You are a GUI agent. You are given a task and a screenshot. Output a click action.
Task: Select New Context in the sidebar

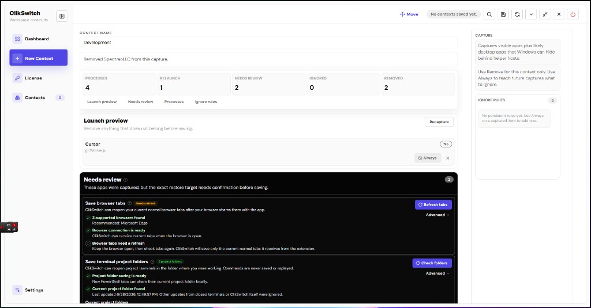coord(39,58)
